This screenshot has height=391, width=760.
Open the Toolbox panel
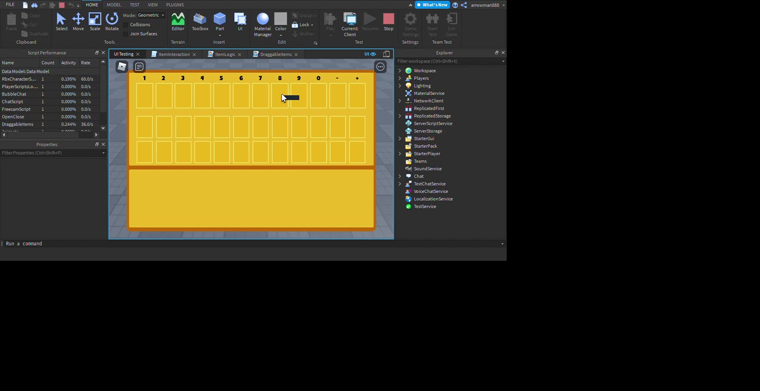tap(200, 21)
